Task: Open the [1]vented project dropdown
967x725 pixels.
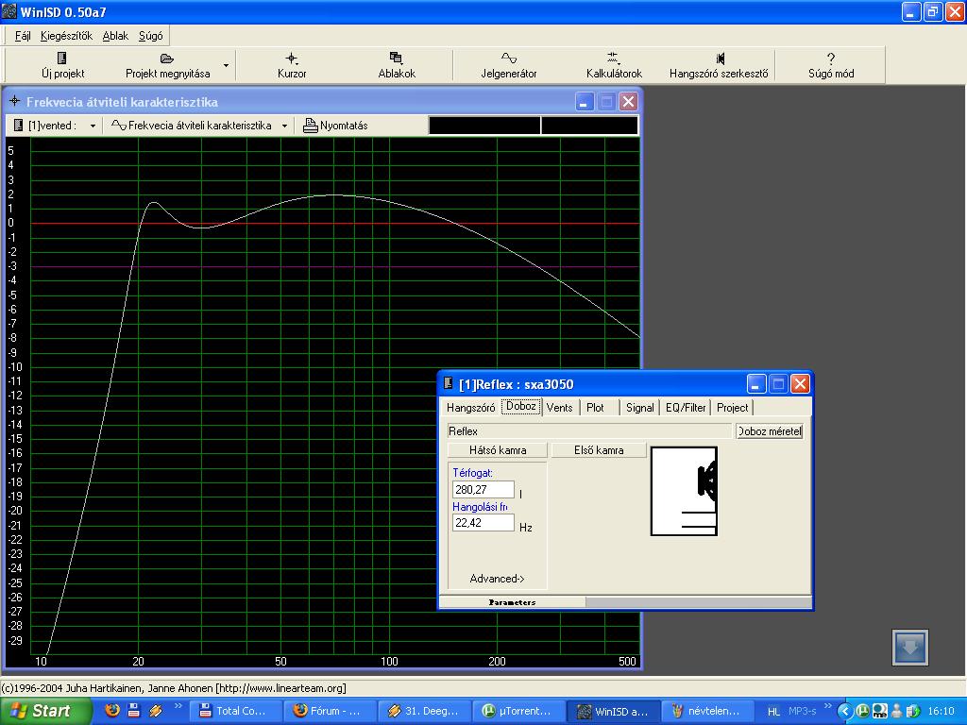Action: click(93, 126)
